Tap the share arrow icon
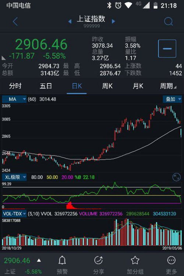Viewport: 184px width, 276px height. pos(98,260)
